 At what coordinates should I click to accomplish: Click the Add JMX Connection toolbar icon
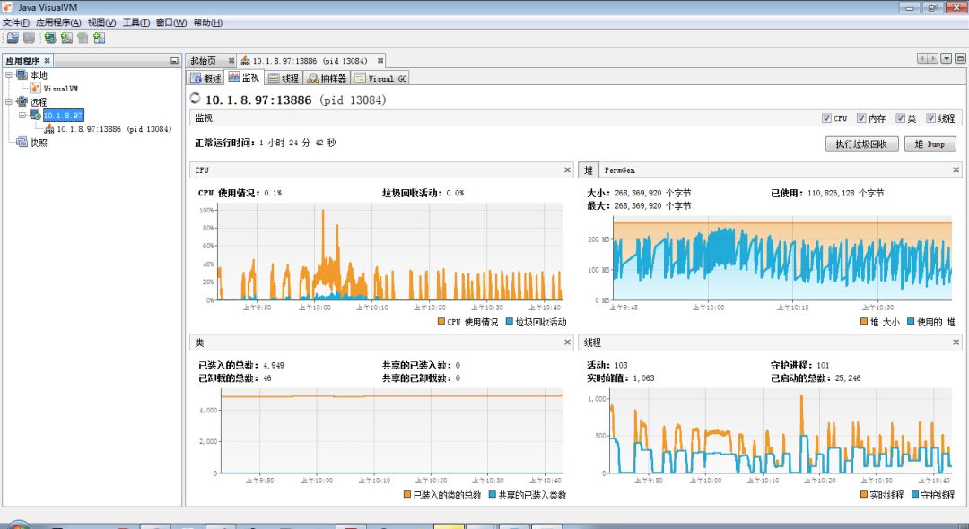pyautogui.click(x=66, y=39)
